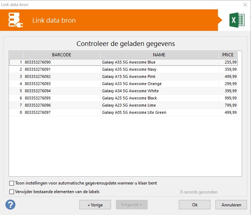
Task: Select 'Galaxy A55 5G Awesome Blue' cell
Action: (x=159, y=62)
